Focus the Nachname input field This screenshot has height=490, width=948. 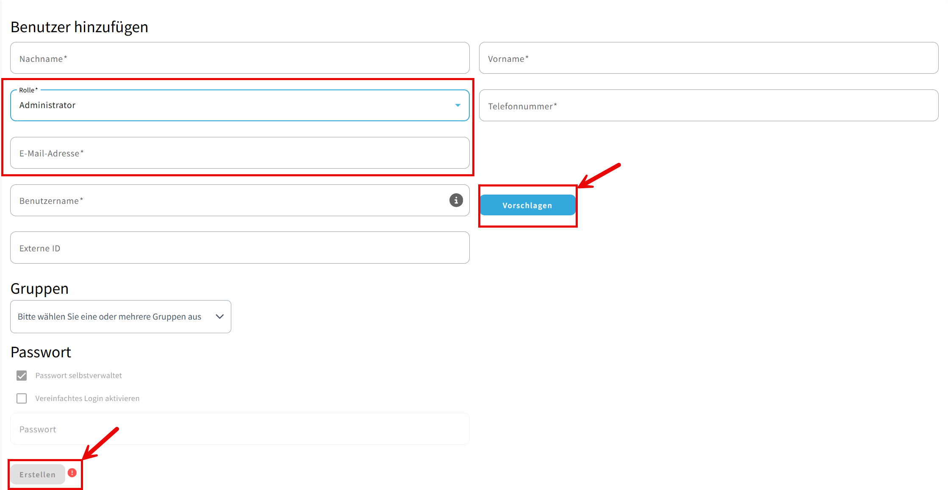coord(240,58)
